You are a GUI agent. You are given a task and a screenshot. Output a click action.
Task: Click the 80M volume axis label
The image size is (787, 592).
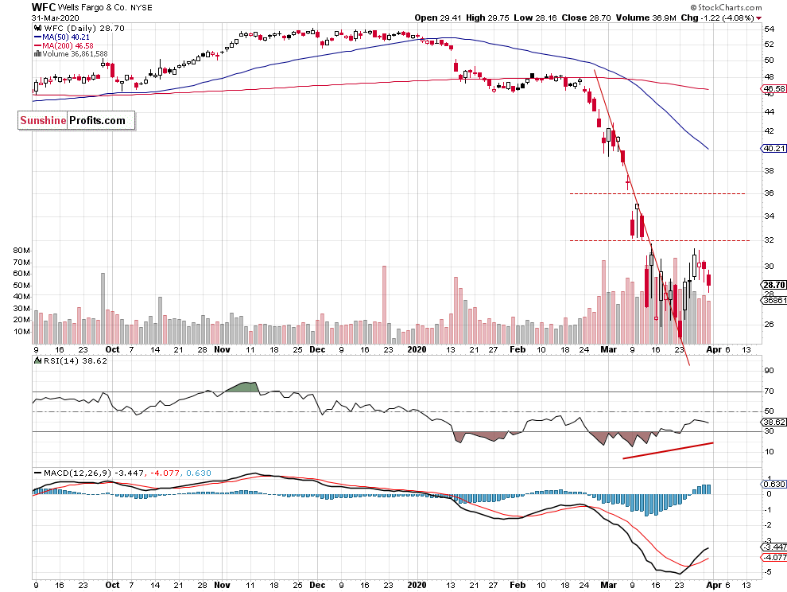(21, 251)
